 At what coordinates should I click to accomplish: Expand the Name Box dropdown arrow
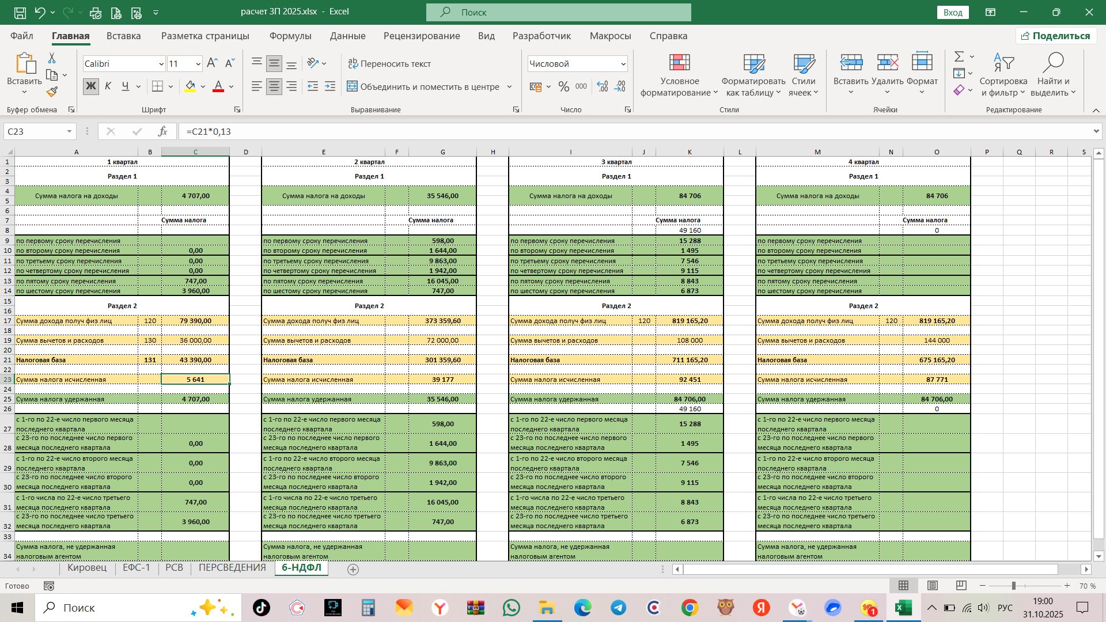tap(69, 131)
